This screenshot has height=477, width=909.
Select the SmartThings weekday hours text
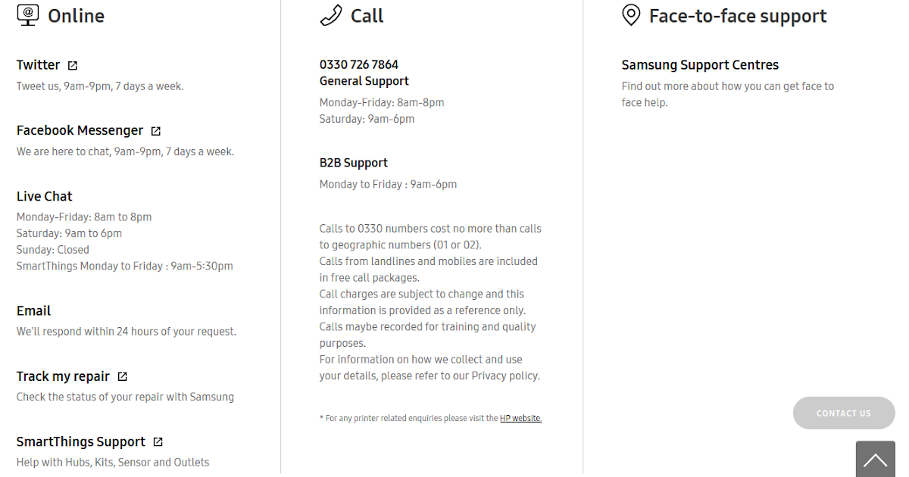point(124,266)
